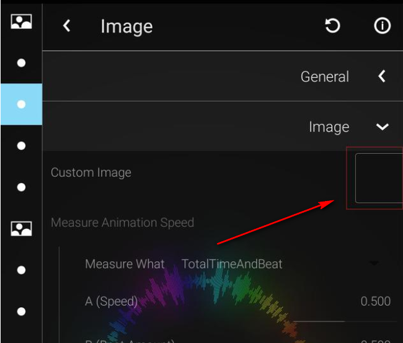Click the back arrow in the header

(67, 26)
